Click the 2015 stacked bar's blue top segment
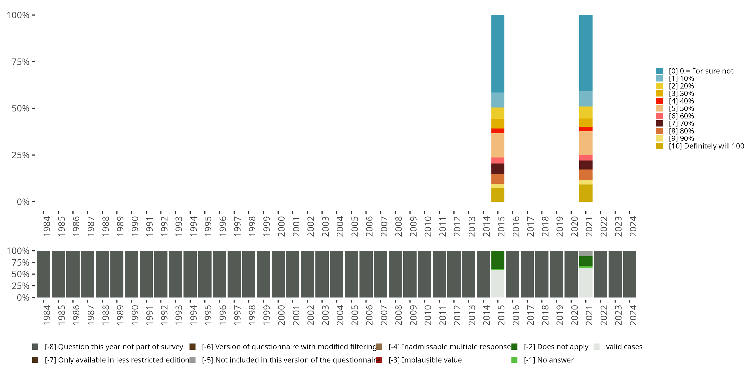 click(x=498, y=54)
